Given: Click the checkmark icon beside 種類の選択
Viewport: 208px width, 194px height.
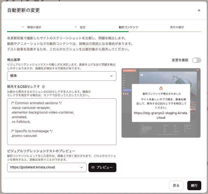Looking at the screenshot, I should [23, 27].
